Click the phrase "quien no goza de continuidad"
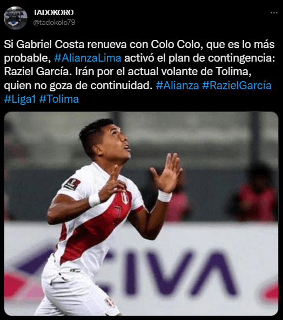 (x=78, y=85)
